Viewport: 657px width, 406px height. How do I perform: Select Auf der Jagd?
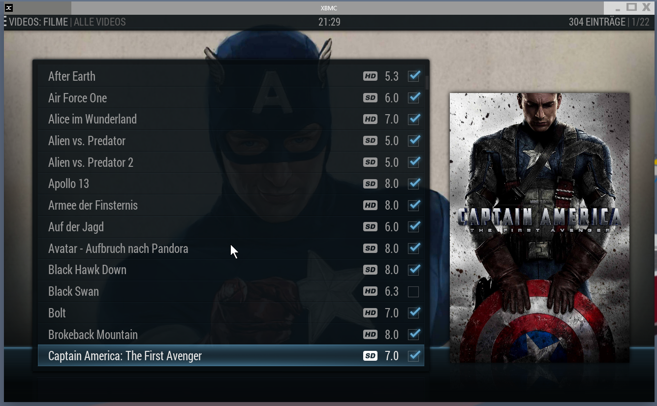click(231, 227)
